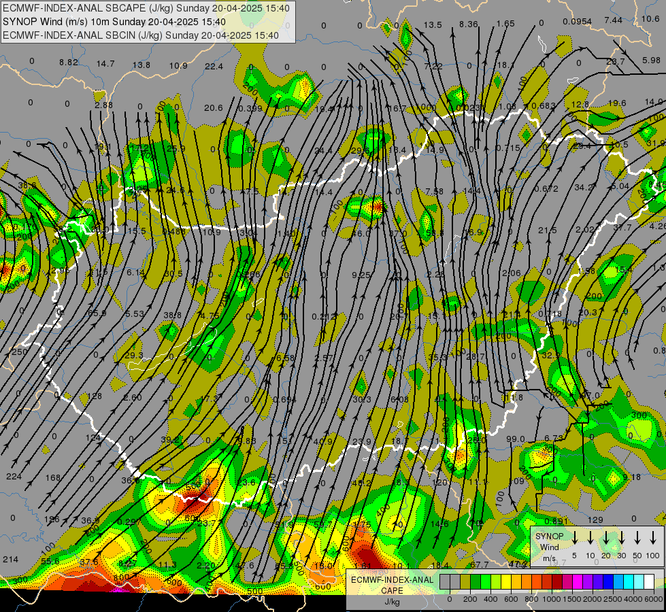666x612 pixels.
Task: Click the map value '224'
Action: [14, 477]
